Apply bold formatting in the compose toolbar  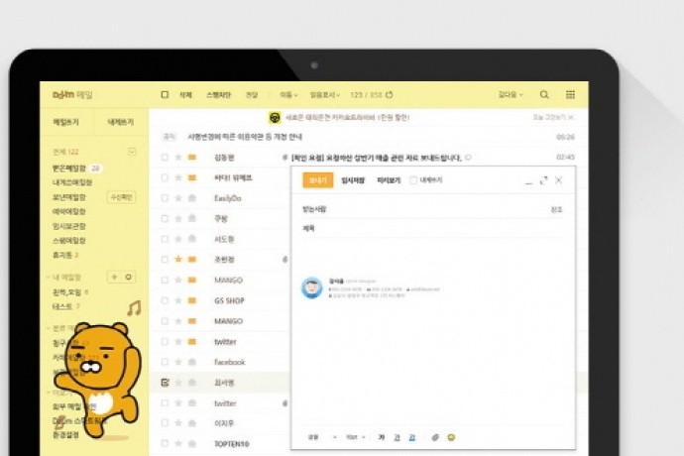[x=382, y=437]
